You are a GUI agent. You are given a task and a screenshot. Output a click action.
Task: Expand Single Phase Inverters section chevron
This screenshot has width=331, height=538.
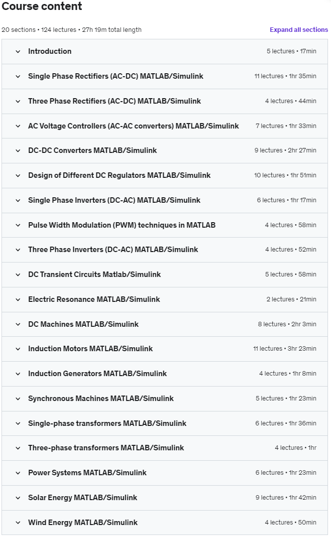(x=18, y=200)
